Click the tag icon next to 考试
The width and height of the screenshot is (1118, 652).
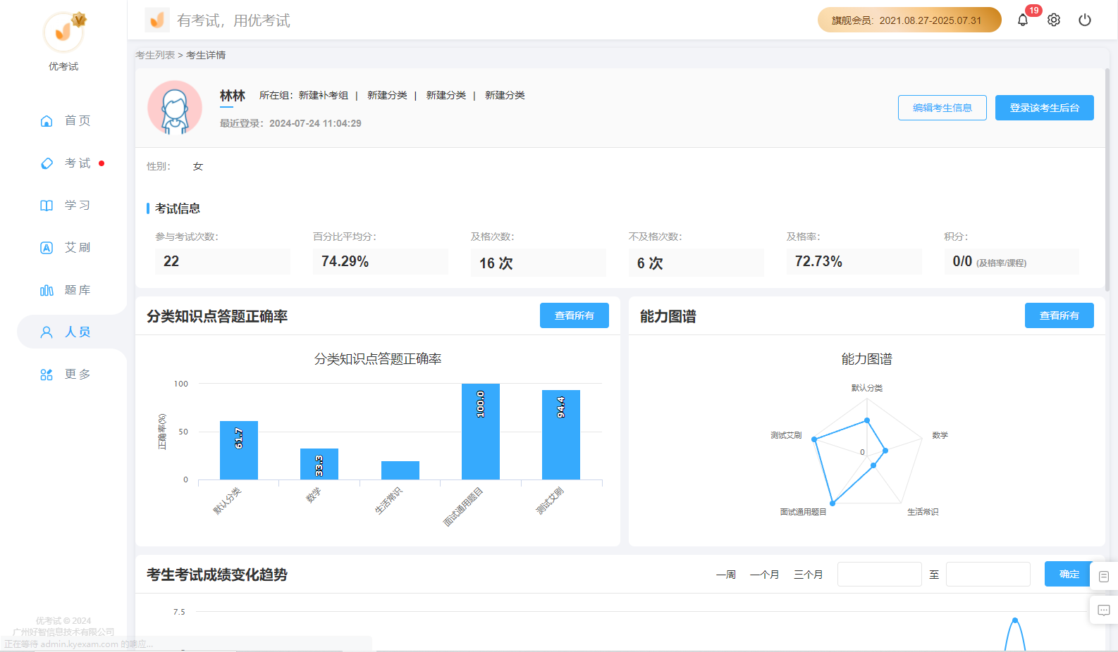(x=47, y=163)
